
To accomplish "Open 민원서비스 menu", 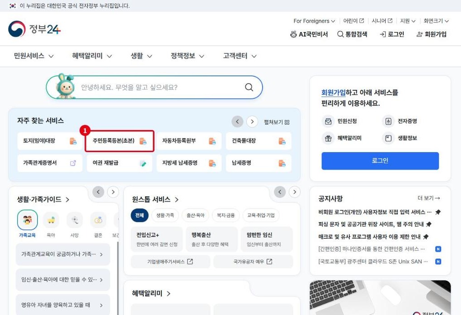I will (34, 56).
